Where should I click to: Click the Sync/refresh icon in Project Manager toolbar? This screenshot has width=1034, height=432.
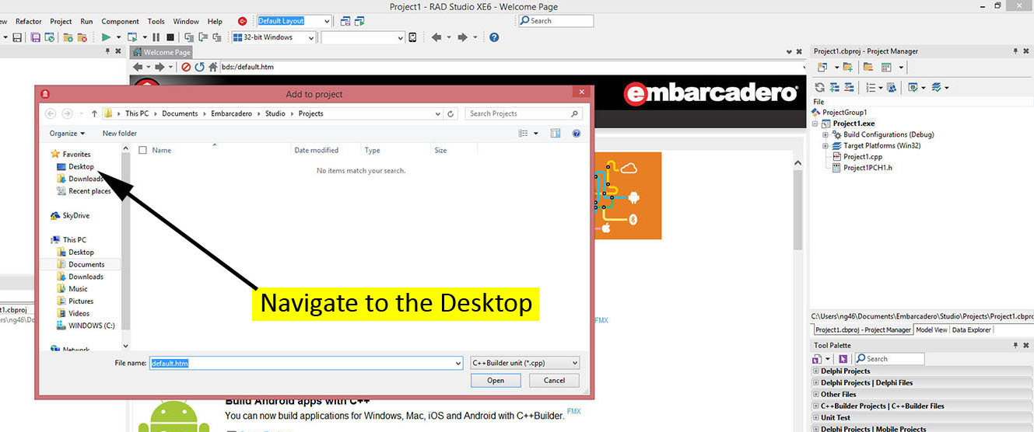coord(819,88)
